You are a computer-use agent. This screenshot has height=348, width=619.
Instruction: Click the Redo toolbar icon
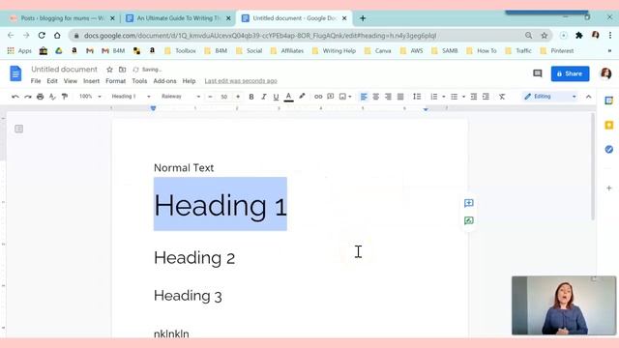(28, 97)
